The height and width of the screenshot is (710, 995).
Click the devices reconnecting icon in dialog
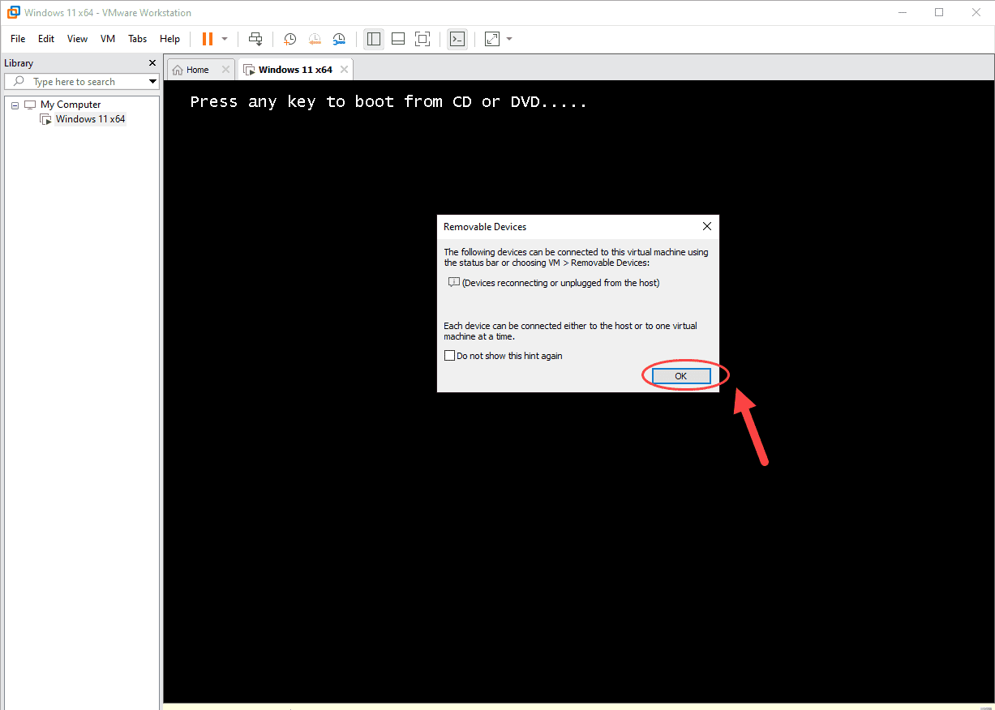(x=454, y=283)
